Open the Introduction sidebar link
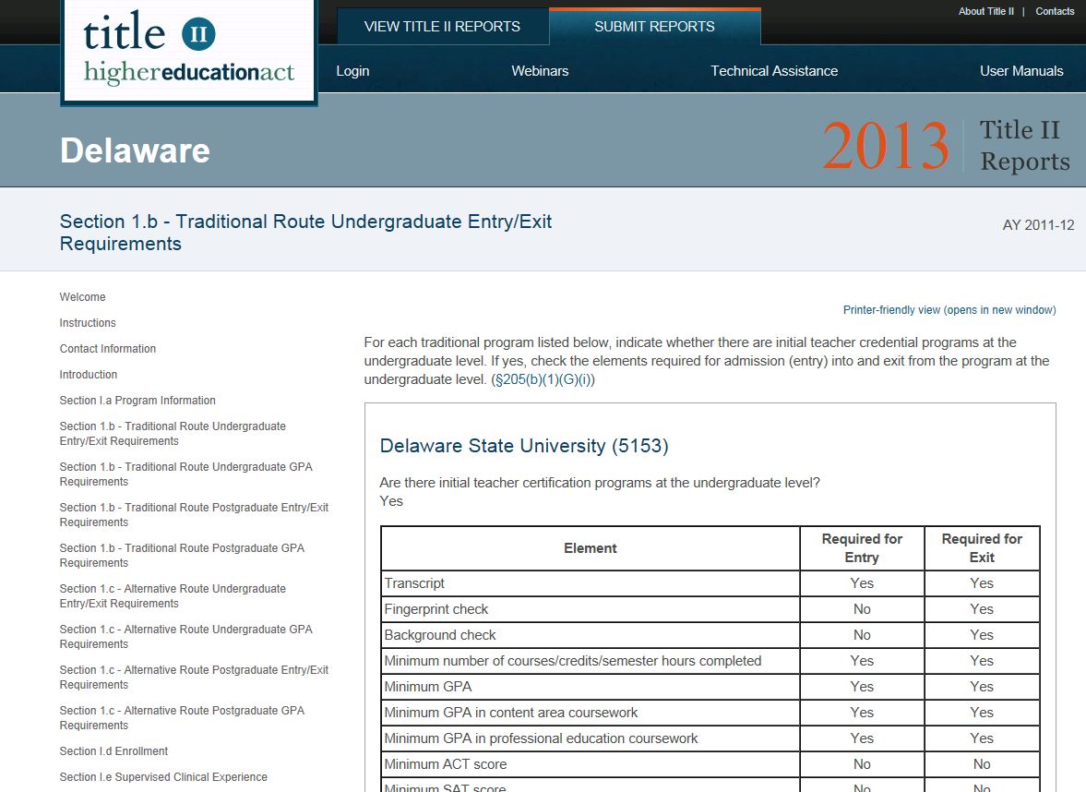The image size is (1086, 792). pyautogui.click(x=89, y=375)
